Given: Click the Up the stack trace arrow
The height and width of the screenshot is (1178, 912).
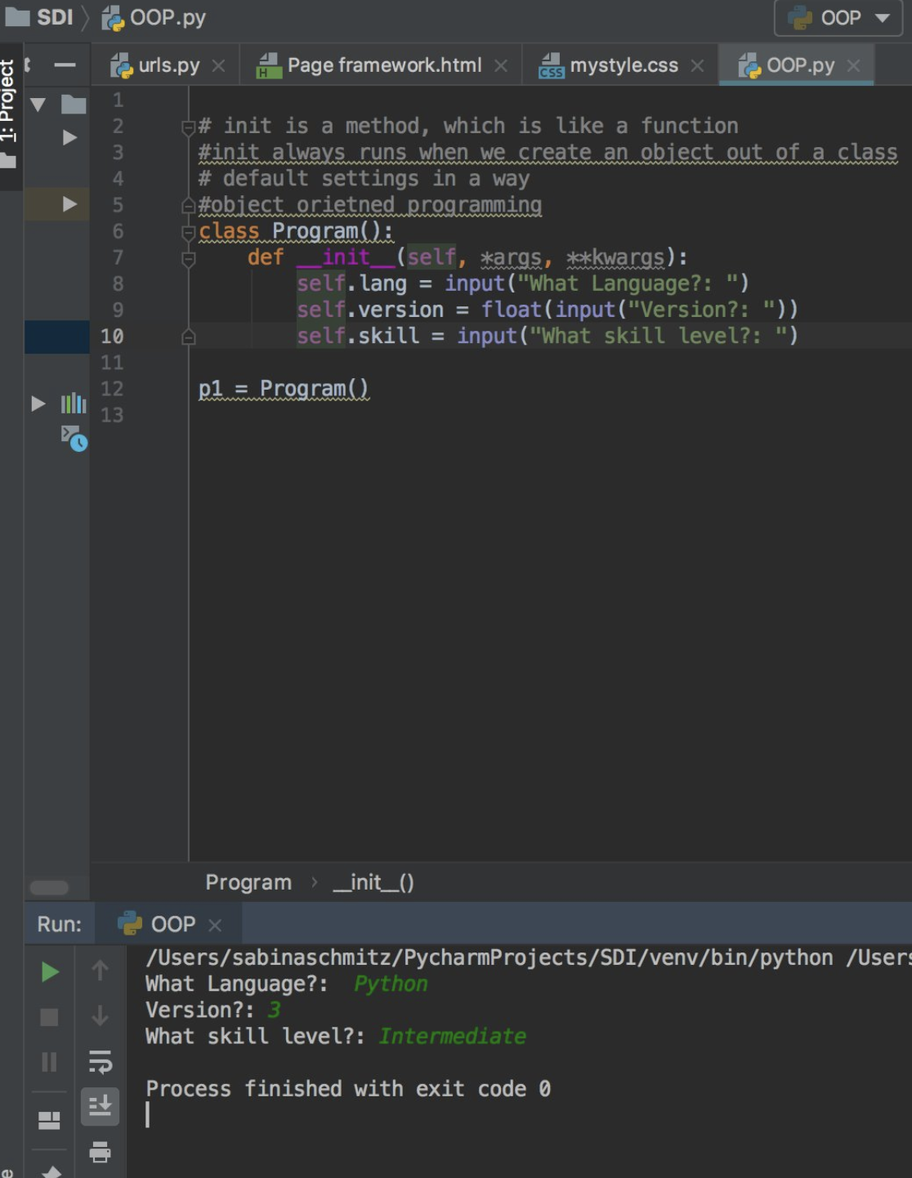Looking at the screenshot, I should [x=101, y=971].
